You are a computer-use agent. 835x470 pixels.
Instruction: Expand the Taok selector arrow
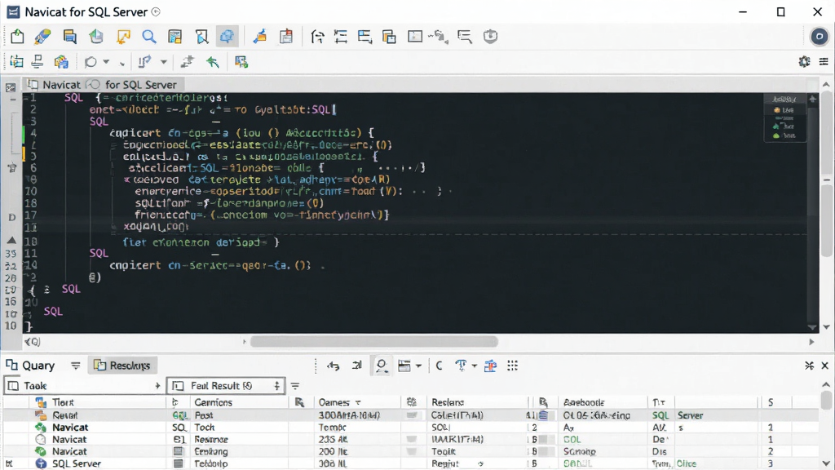[x=157, y=385]
